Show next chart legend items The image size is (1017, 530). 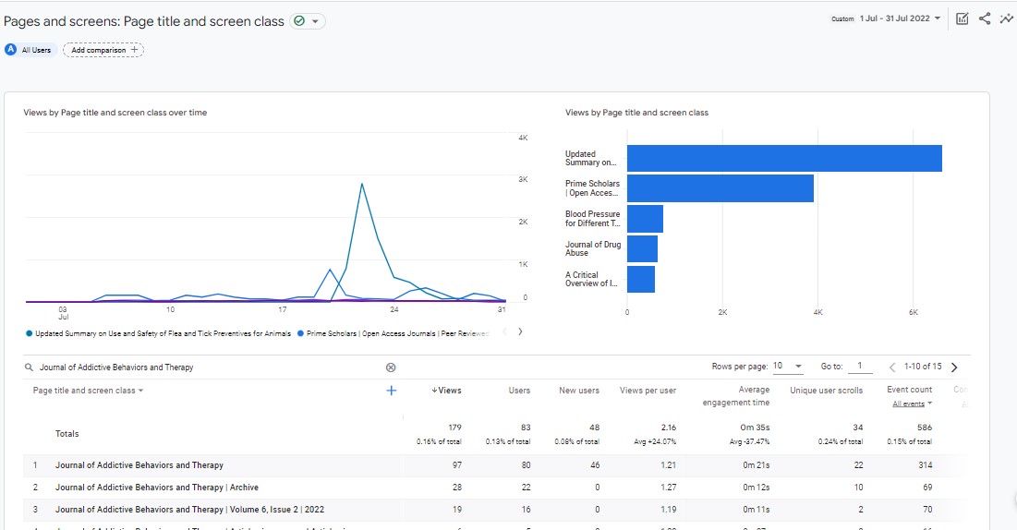pos(520,332)
